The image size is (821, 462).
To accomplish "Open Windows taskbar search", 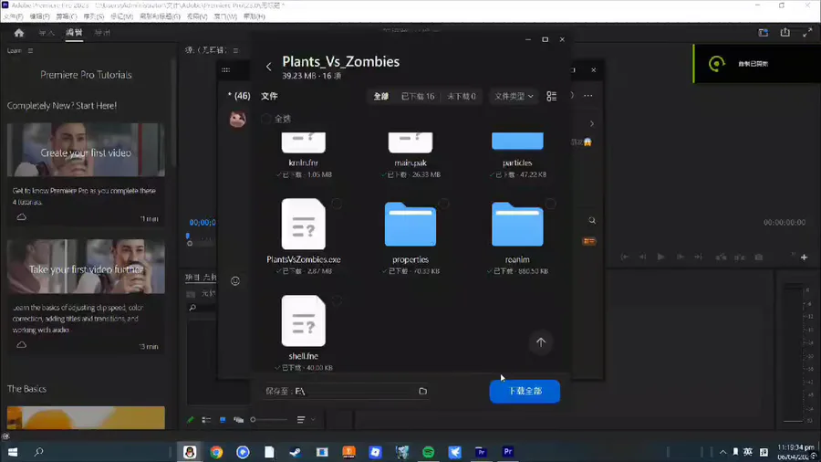I will click(x=38, y=452).
